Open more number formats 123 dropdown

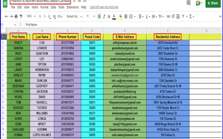(60, 17)
